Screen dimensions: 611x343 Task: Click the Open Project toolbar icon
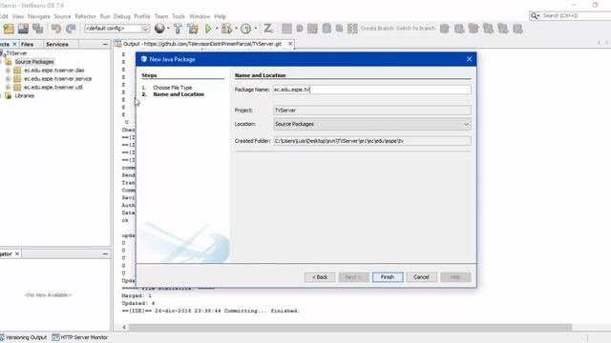click(x=23, y=29)
